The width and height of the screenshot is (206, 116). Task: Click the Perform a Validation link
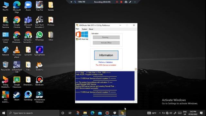[x=106, y=62]
